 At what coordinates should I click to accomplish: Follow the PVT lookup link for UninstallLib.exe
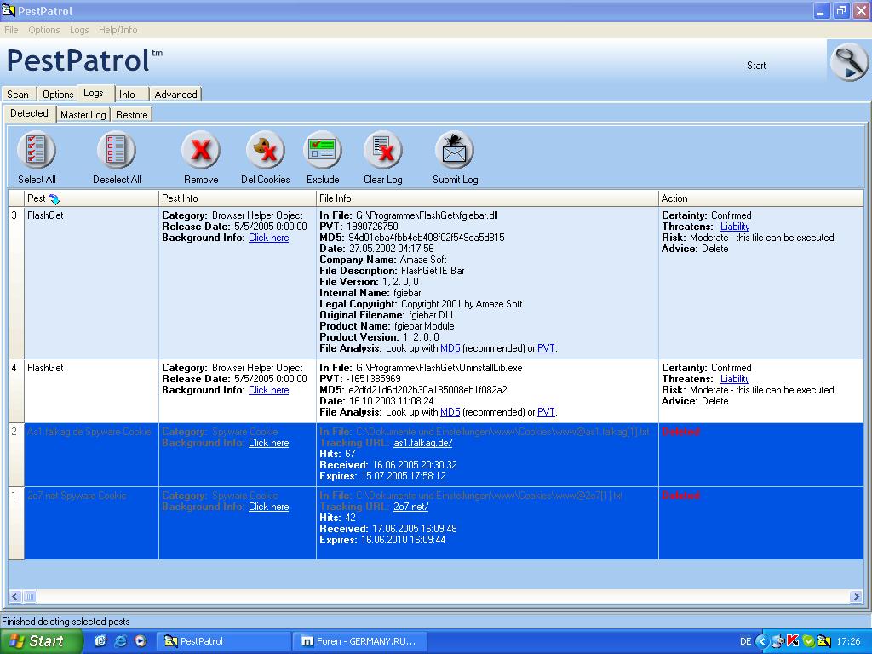click(x=546, y=412)
